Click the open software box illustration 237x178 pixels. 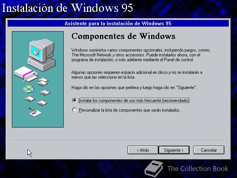click(x=26, y=73)
